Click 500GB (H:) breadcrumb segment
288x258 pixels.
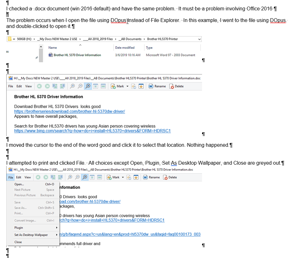pyautogui.click(x=24, y=39)
